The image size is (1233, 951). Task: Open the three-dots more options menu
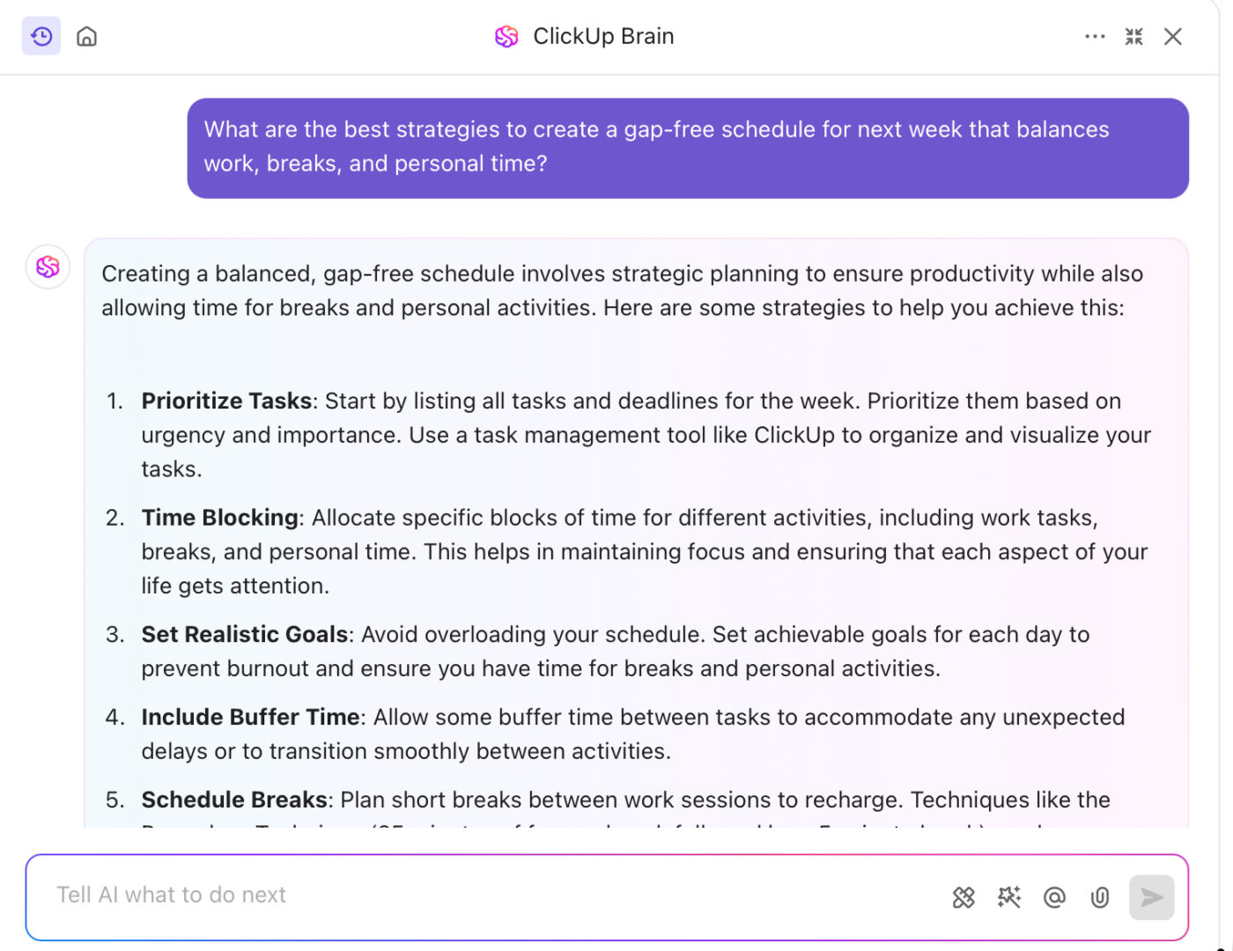point(1095,36)
